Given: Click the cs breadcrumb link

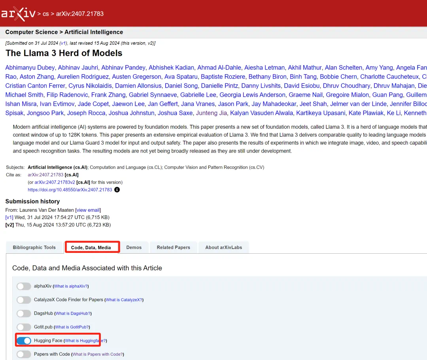Looking at the screenshot, I should click(46, 14).
